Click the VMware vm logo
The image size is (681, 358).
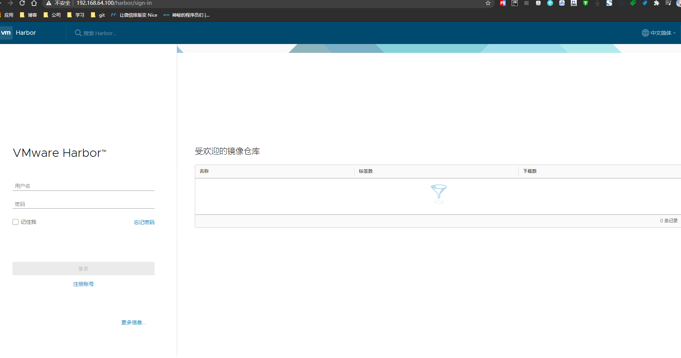tap(6, 33)
